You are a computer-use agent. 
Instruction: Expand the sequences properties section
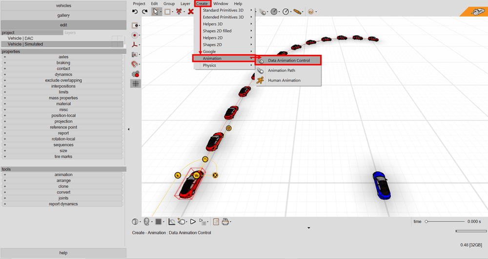[x=63, y=145]
